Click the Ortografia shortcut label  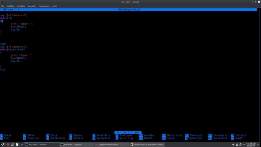(x=103, y=138)
